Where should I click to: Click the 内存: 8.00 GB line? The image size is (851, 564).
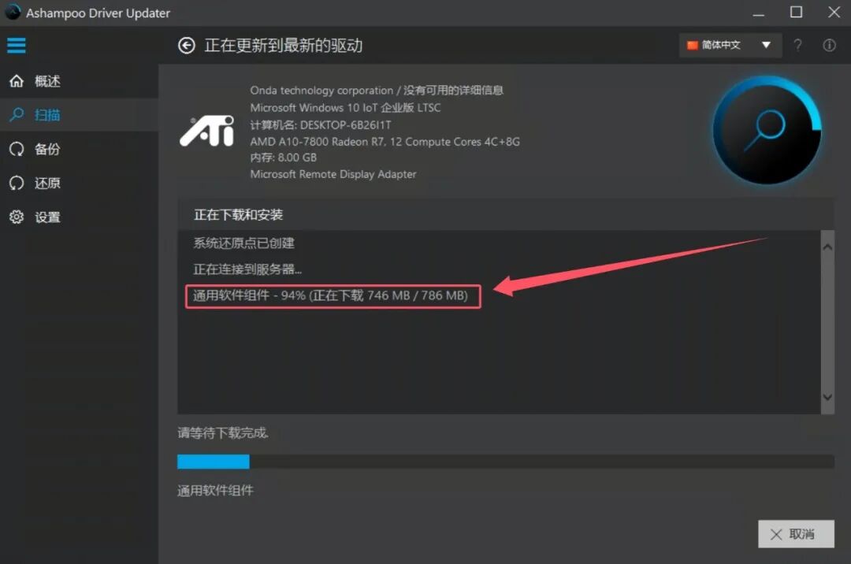pos(284,158)
